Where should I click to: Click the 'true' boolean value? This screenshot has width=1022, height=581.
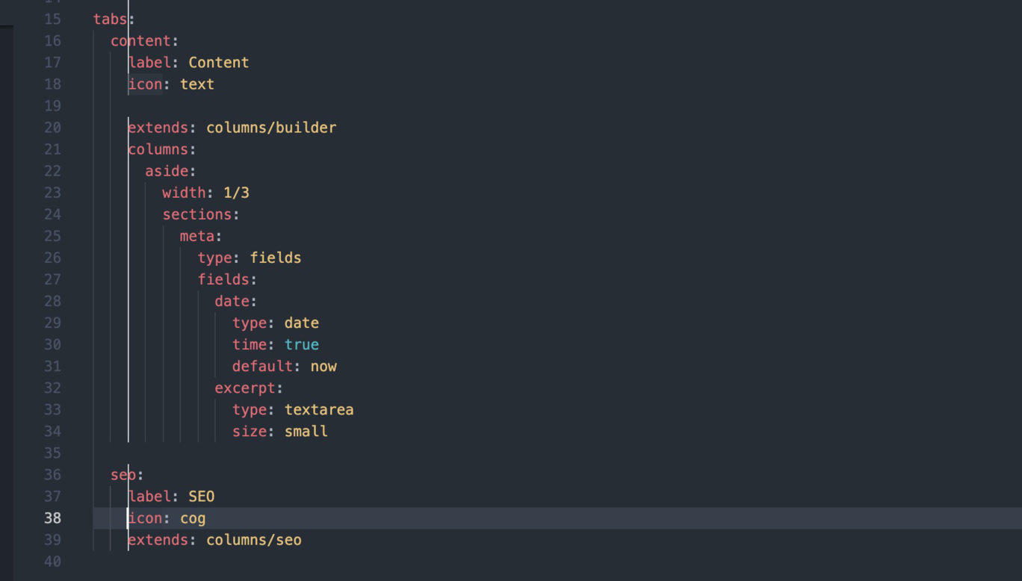point(302,344)
